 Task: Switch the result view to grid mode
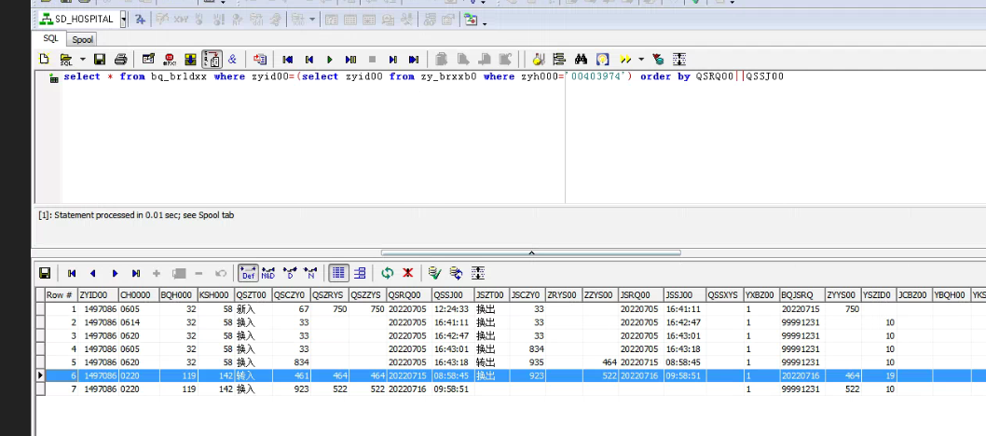click(339, 273)
